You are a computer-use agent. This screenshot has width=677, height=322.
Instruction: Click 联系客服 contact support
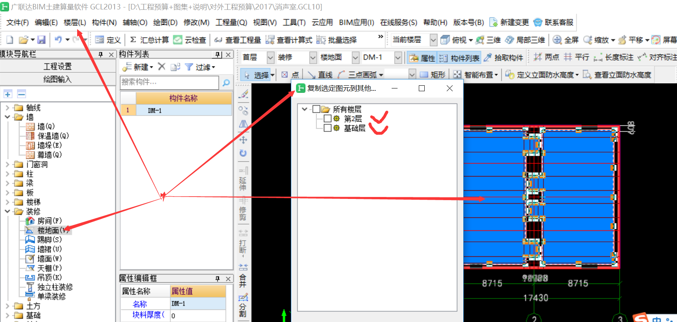553,22
